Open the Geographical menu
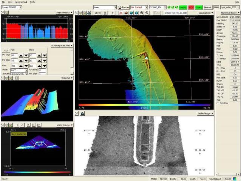The image size is (241, 181). tap(21, 2)
